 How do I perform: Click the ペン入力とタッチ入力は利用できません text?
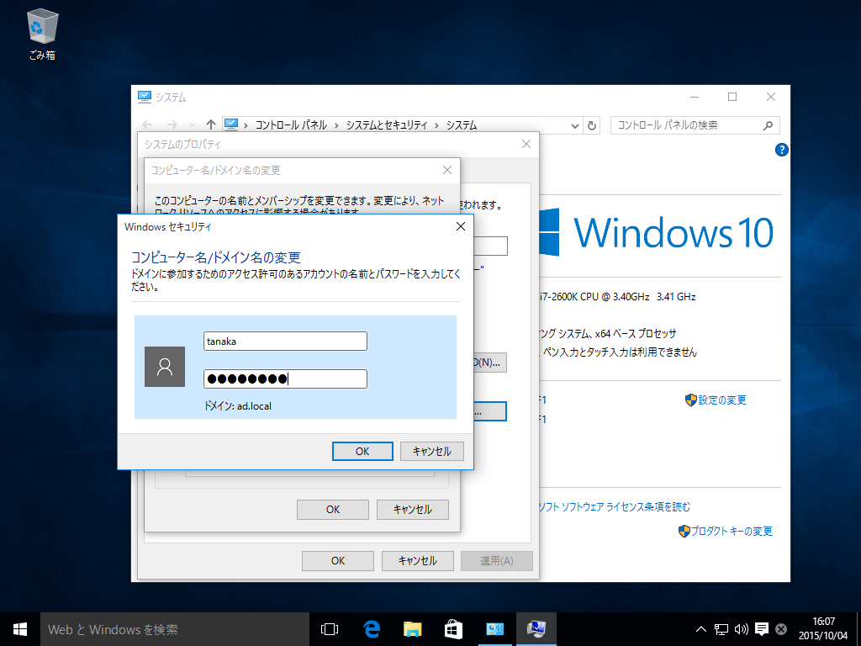point(620,352)
